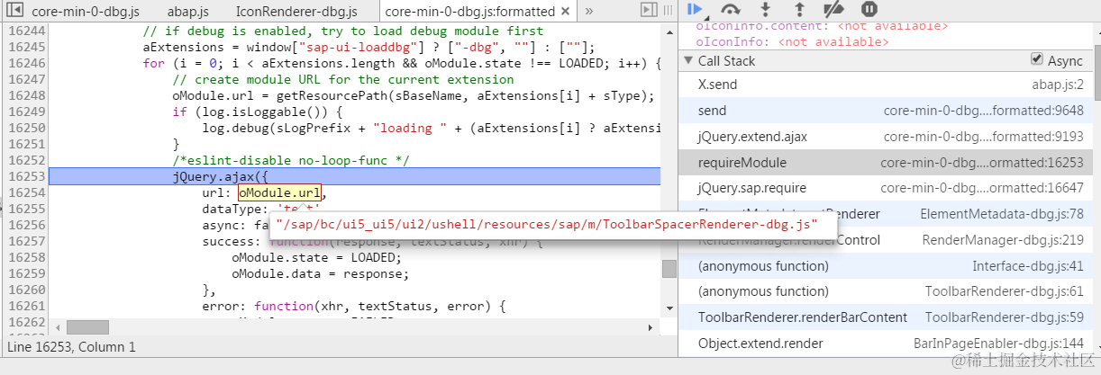
Task: Click the eslint-disable no-loop-func comment
Action: point(291,160)
